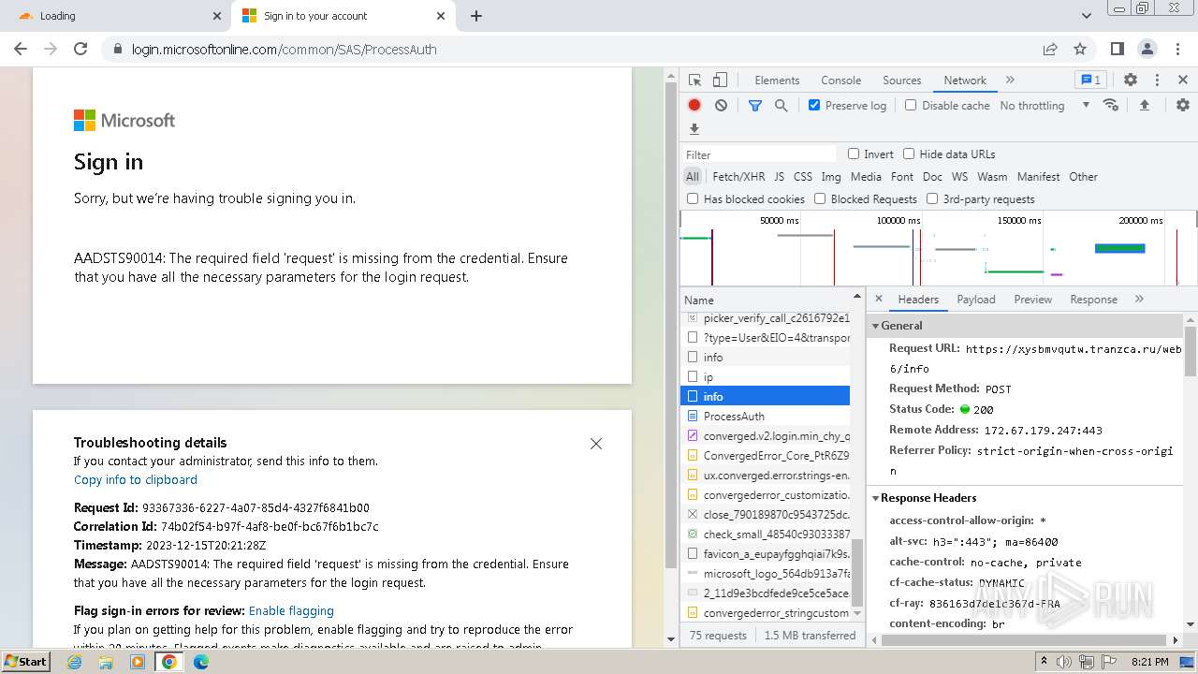Switch to the Sources tab
The height and width of the screenshot is (674, 1198).
pyautogui.click(x=902, y=81)
